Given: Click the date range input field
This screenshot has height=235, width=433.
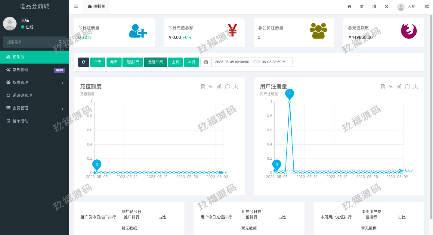Looking at the screenshot, I should [252, 62].
